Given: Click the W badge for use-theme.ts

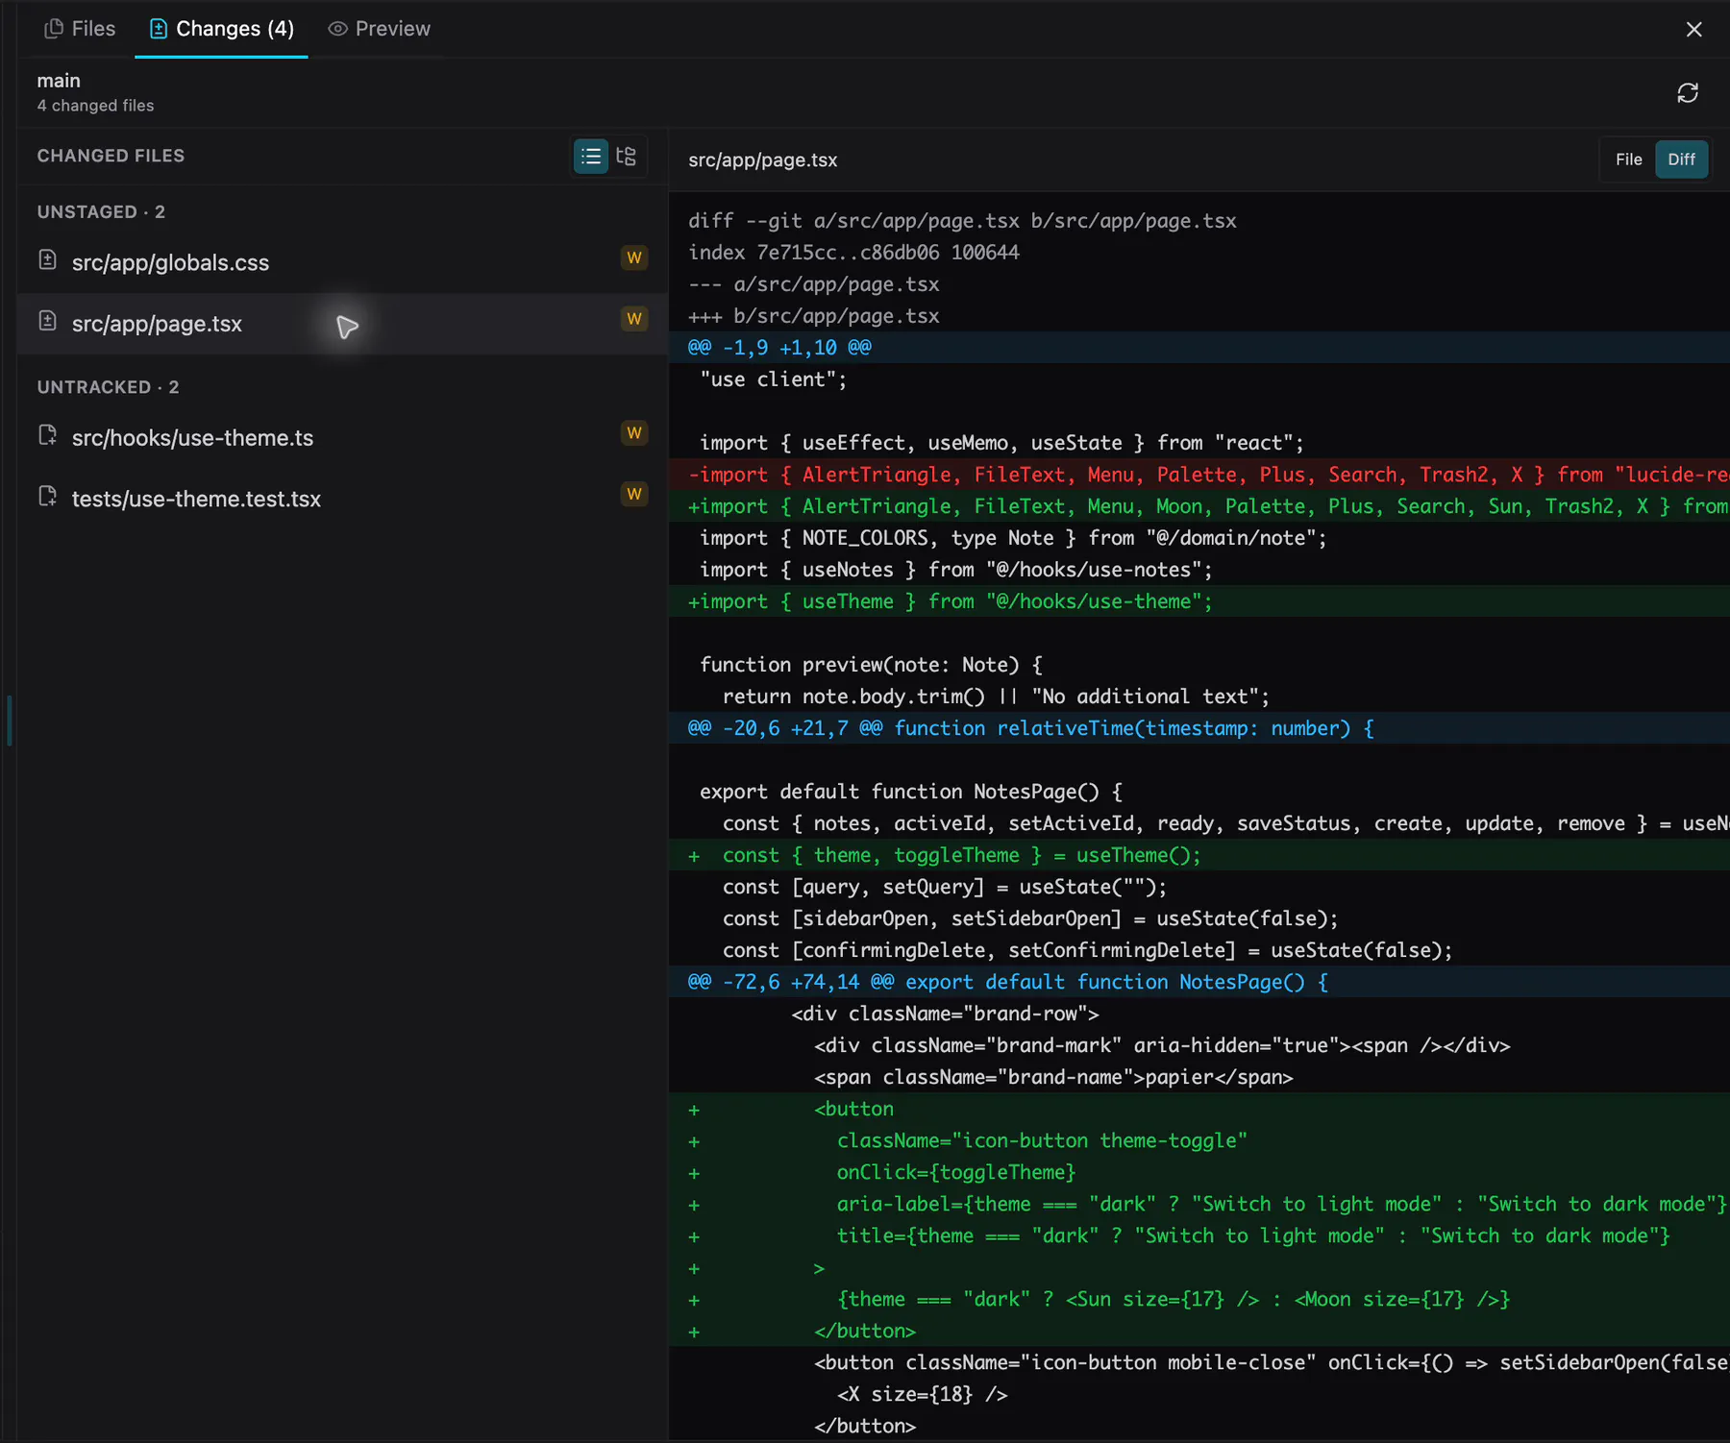Looking at the screenshot, I should [634, 433].
